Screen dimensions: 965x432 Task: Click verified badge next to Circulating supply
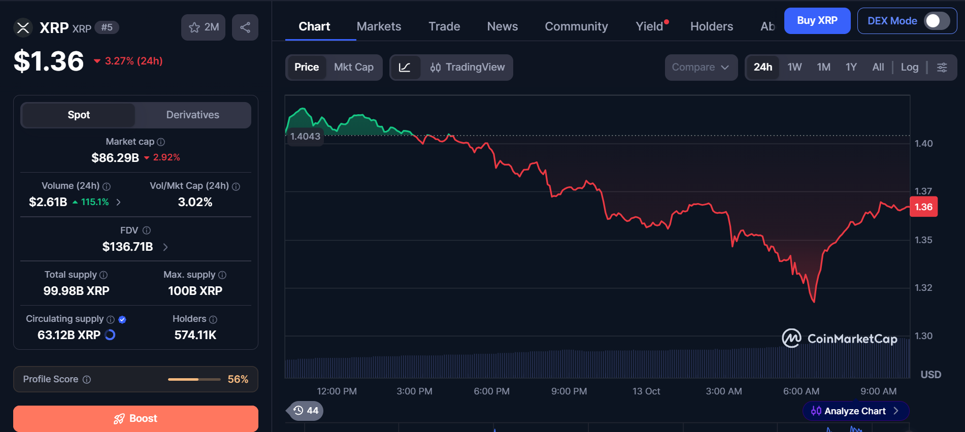[x=122, y=319]
